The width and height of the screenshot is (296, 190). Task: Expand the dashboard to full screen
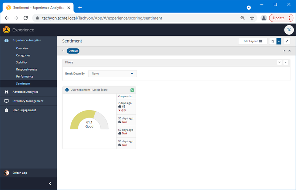(287, 41)
